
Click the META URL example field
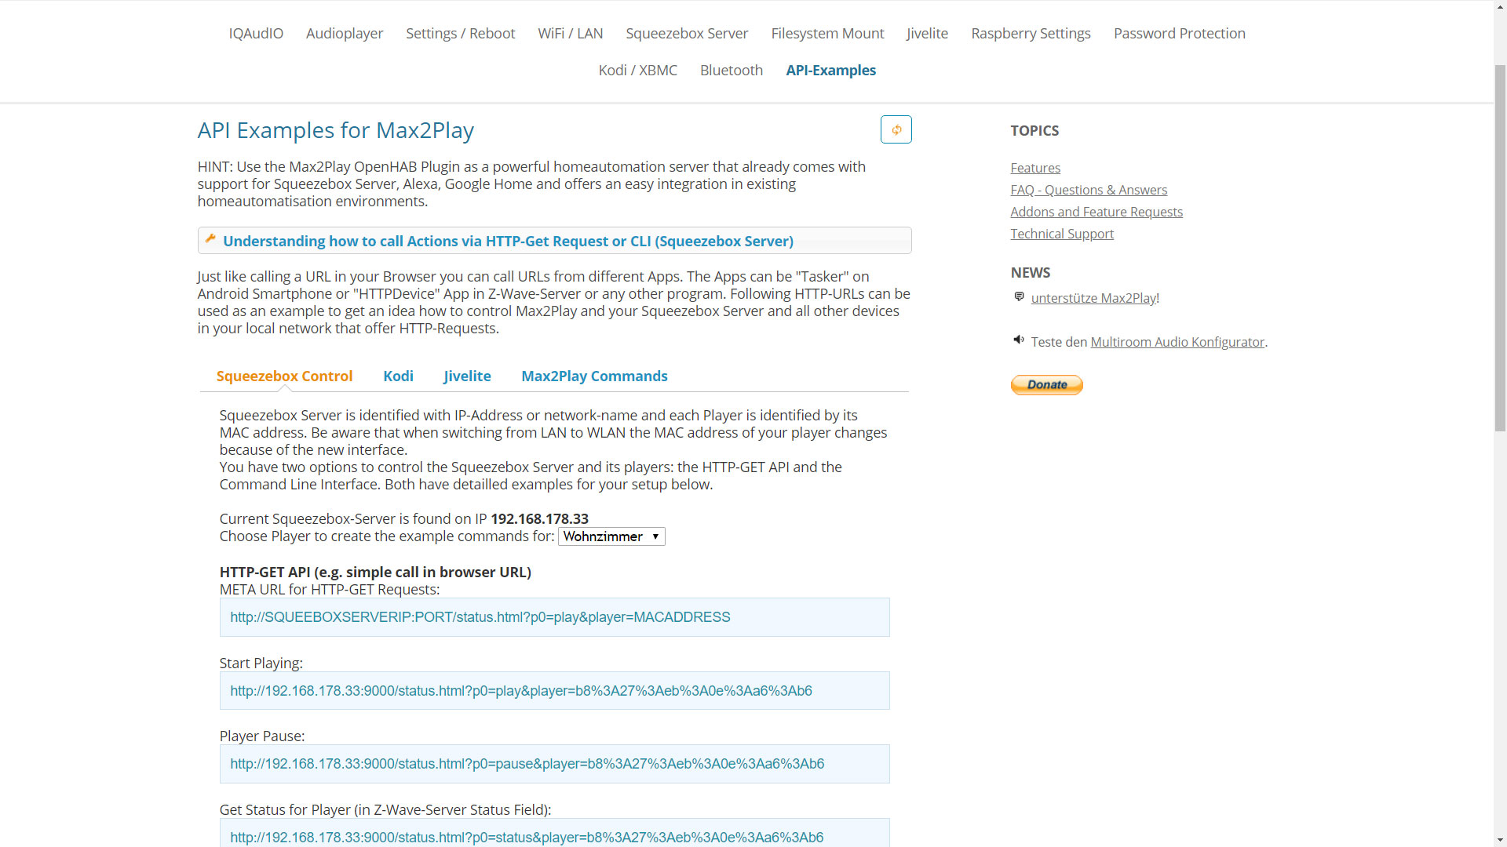pos(554,617)
